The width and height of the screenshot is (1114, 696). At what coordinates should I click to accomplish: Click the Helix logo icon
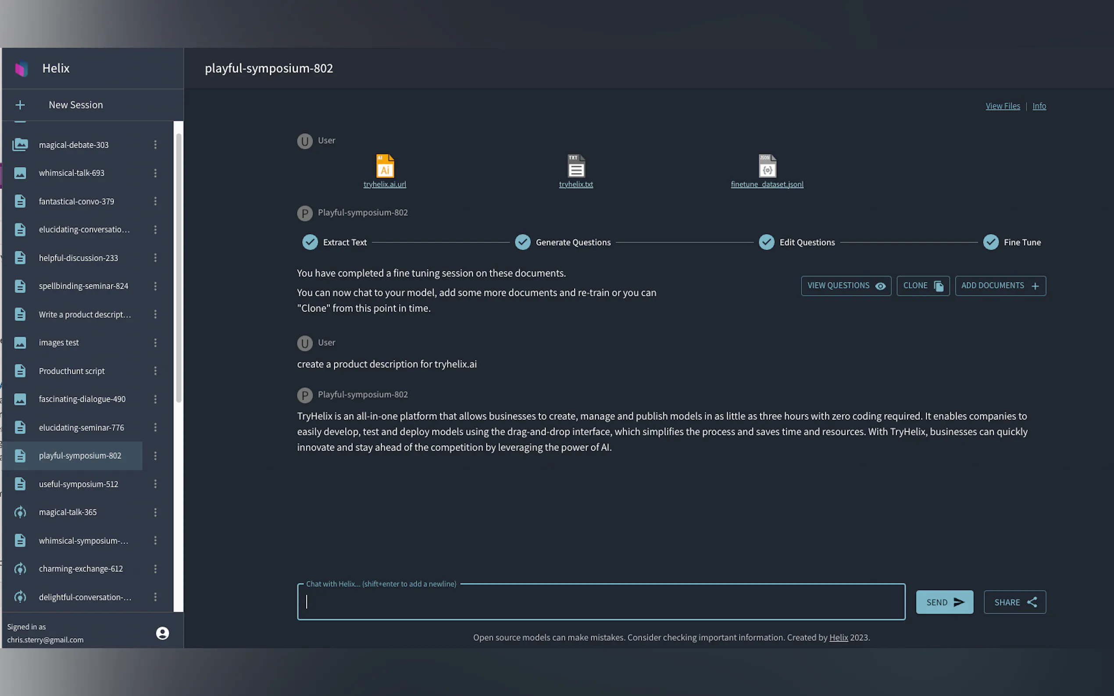21,68
